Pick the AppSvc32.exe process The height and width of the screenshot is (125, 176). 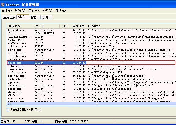[91, 40]
